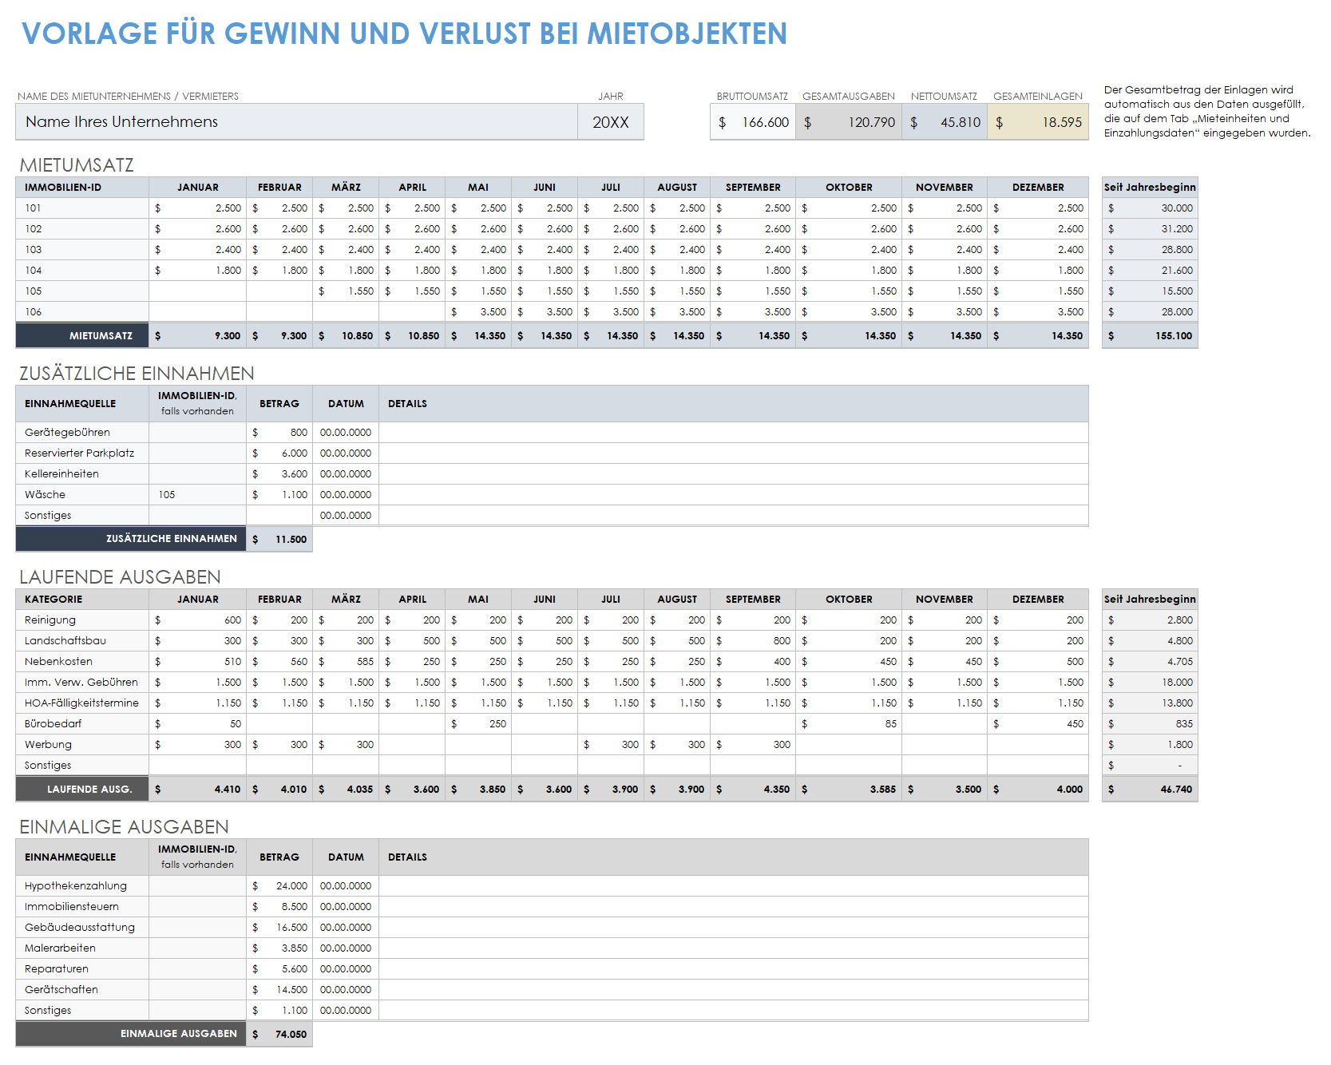Select the year-to-date total 15.500 for property 105

[1150, 291]
